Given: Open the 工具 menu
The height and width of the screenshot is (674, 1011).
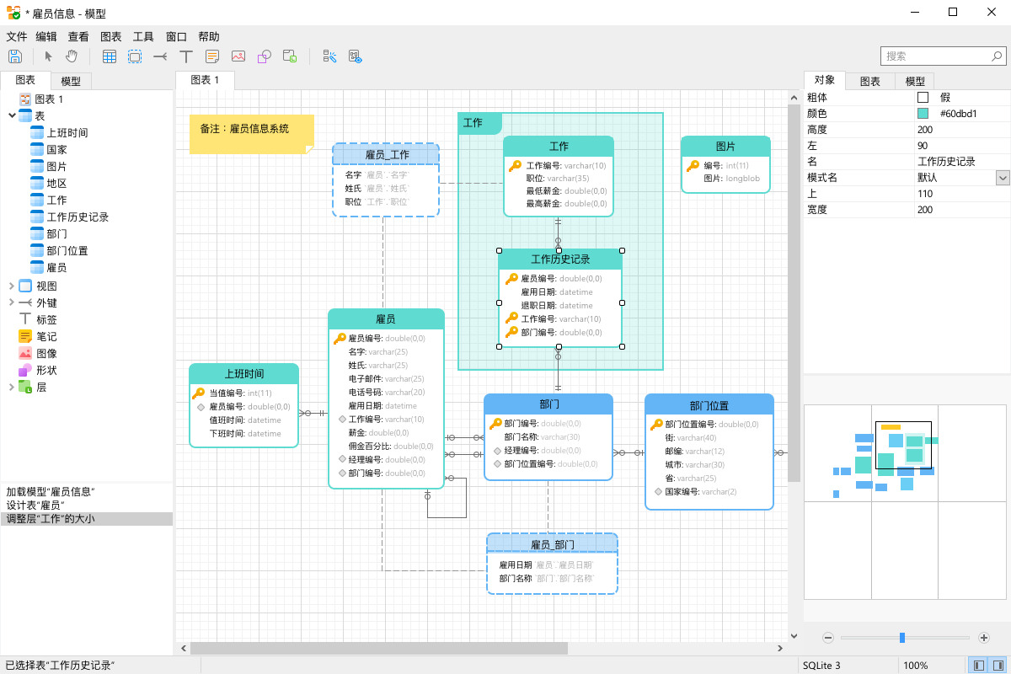Looking at the screenshot, I should pyautogui.click(x=143, y=37).
